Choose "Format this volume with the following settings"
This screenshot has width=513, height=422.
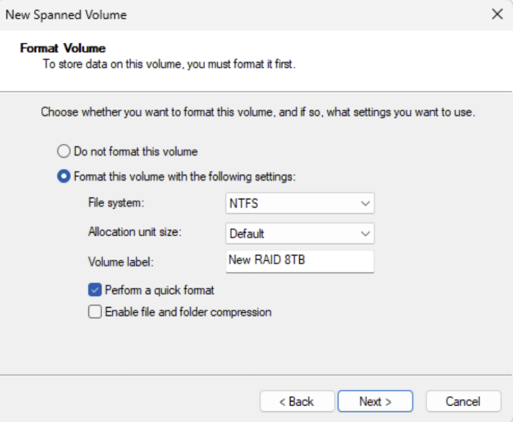[65, 177]
